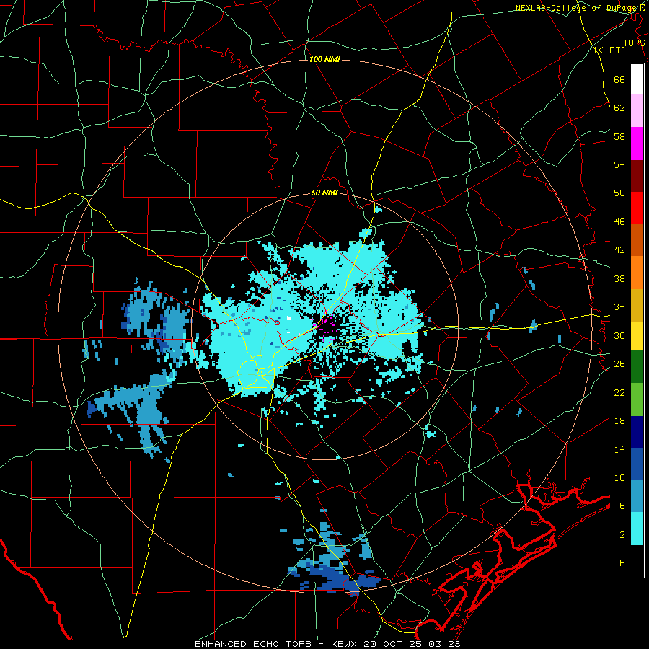Click the white echo pixel inside the cyan area
The width and height of the screenshot is (649, 649).
point(289,318)
